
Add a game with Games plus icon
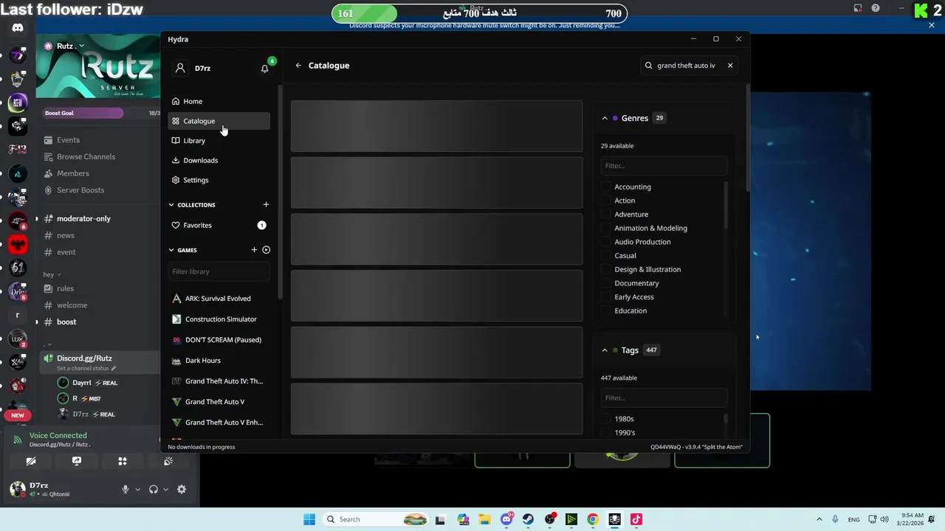tap(254, 250)
